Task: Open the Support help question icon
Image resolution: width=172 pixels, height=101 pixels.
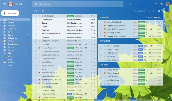Action: [156, 4]
